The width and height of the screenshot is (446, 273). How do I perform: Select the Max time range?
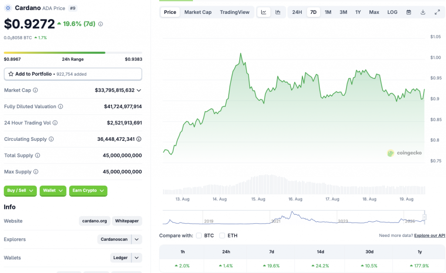[374, 12]
